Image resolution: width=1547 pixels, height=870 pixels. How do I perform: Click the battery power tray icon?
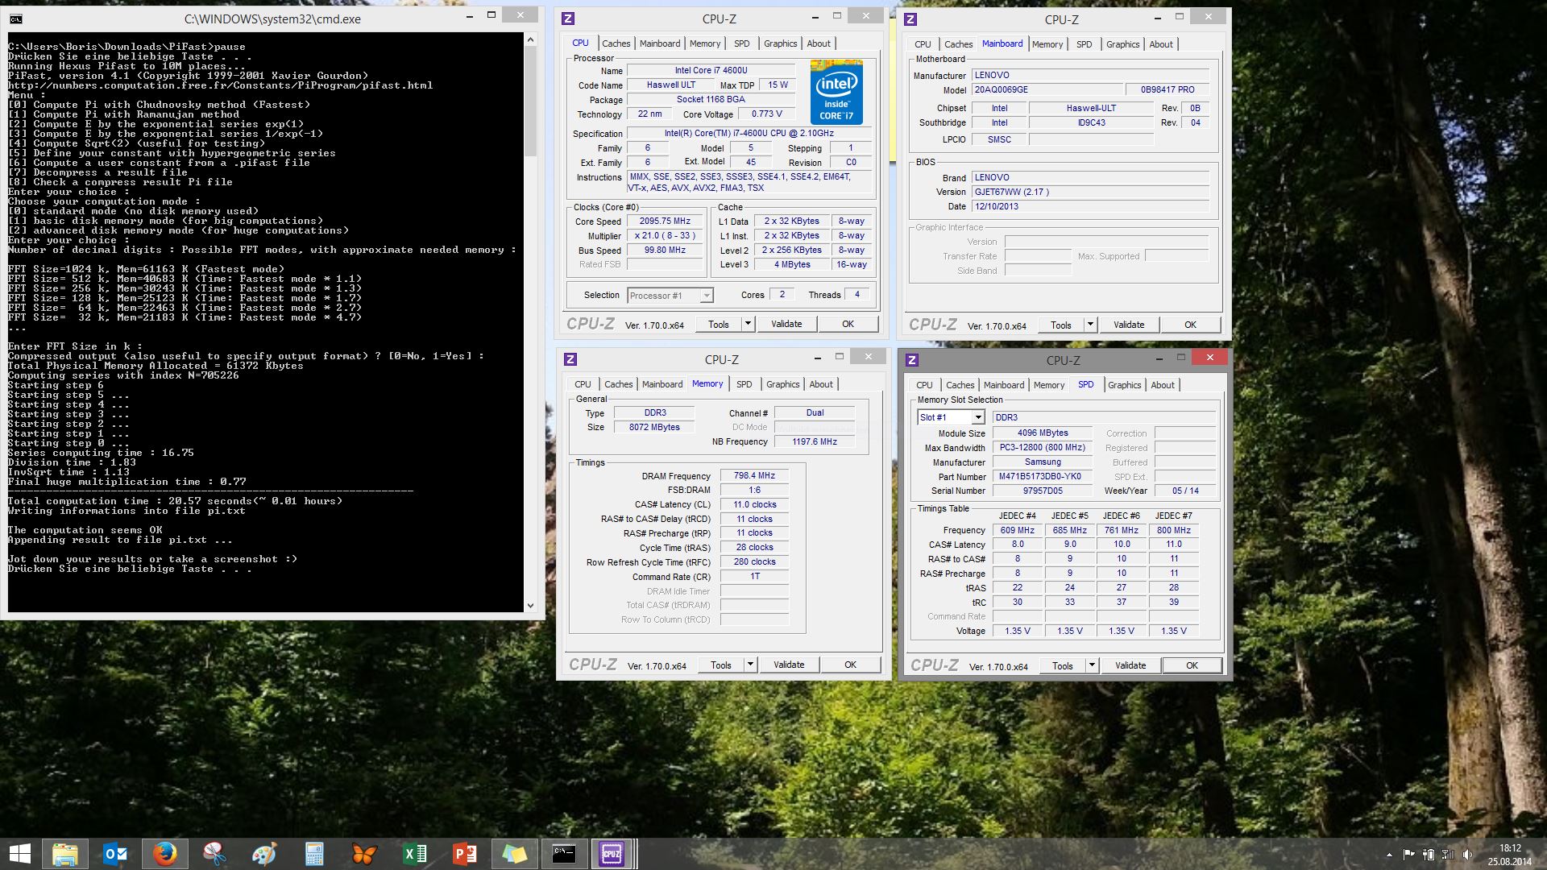point(1429,855)
